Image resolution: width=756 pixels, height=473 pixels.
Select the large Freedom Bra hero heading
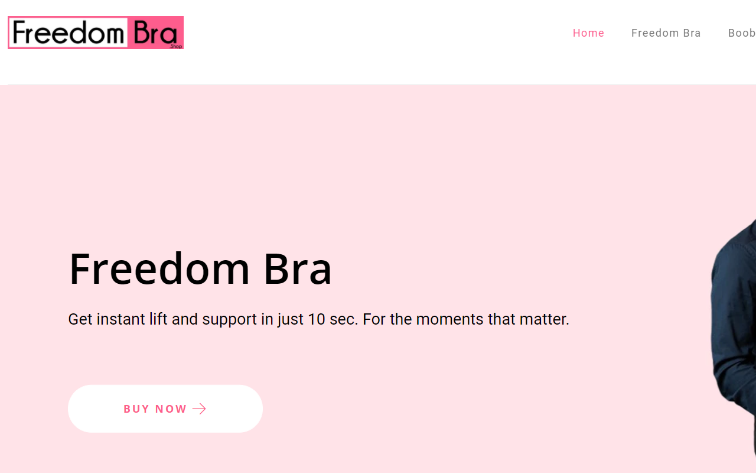(x=200, y=269)
